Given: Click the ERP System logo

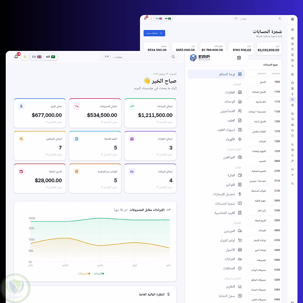Looking at the screenshot, I should pyautogui.click(x=200, y=58).
